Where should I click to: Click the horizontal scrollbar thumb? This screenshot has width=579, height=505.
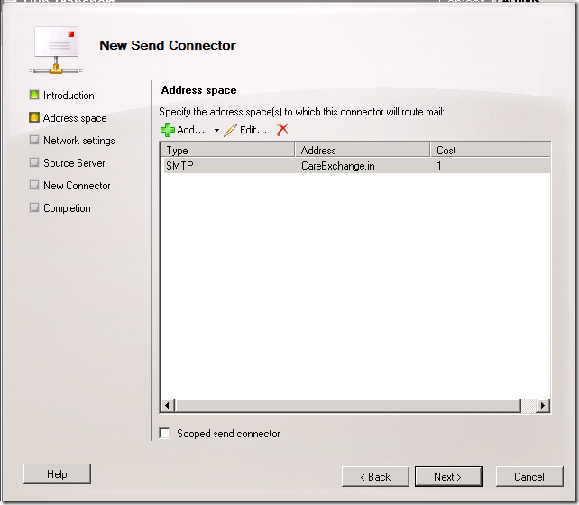(x=348, y=405)
